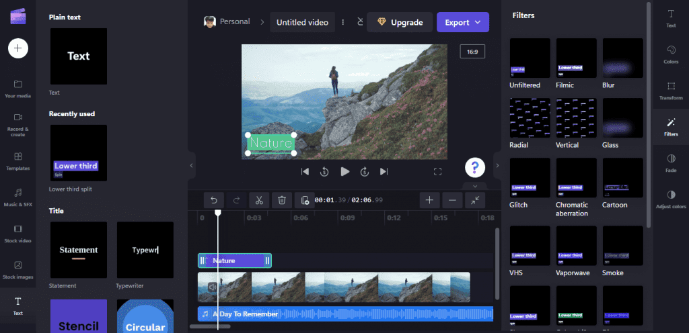
Task: Open the Filters properties tab
Action: (x=671, y=127)
